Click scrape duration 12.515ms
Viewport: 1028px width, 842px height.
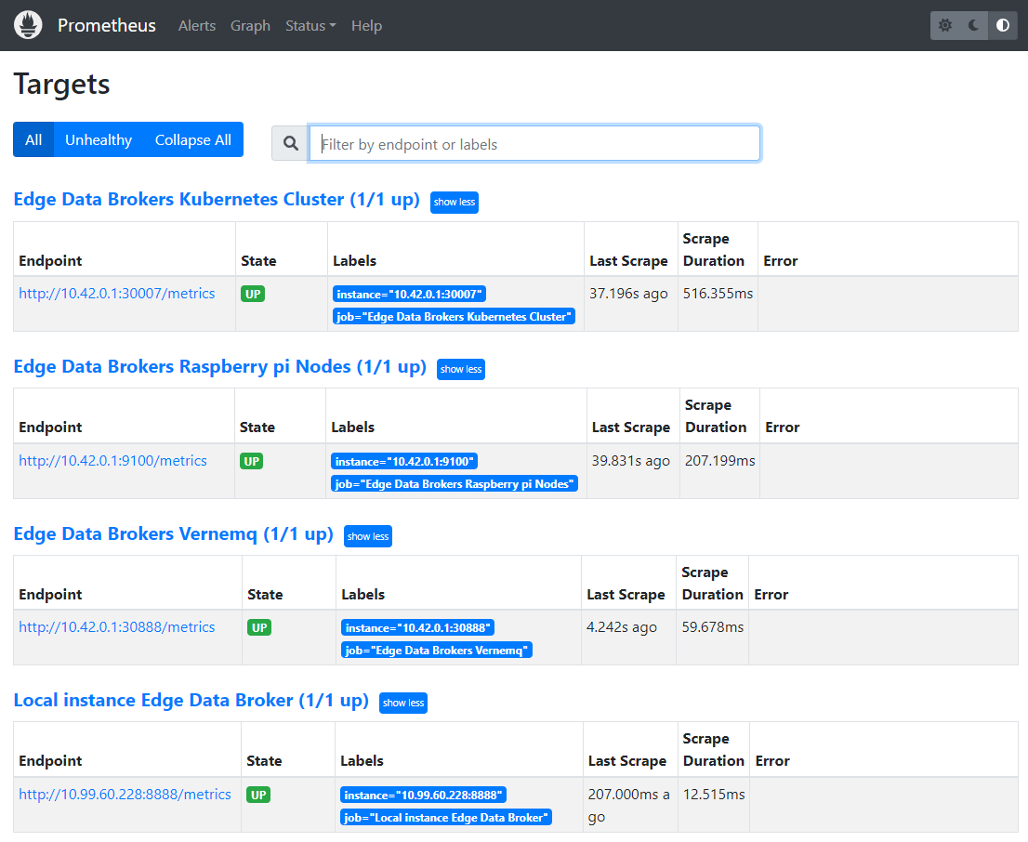click(x=714, y=794)
